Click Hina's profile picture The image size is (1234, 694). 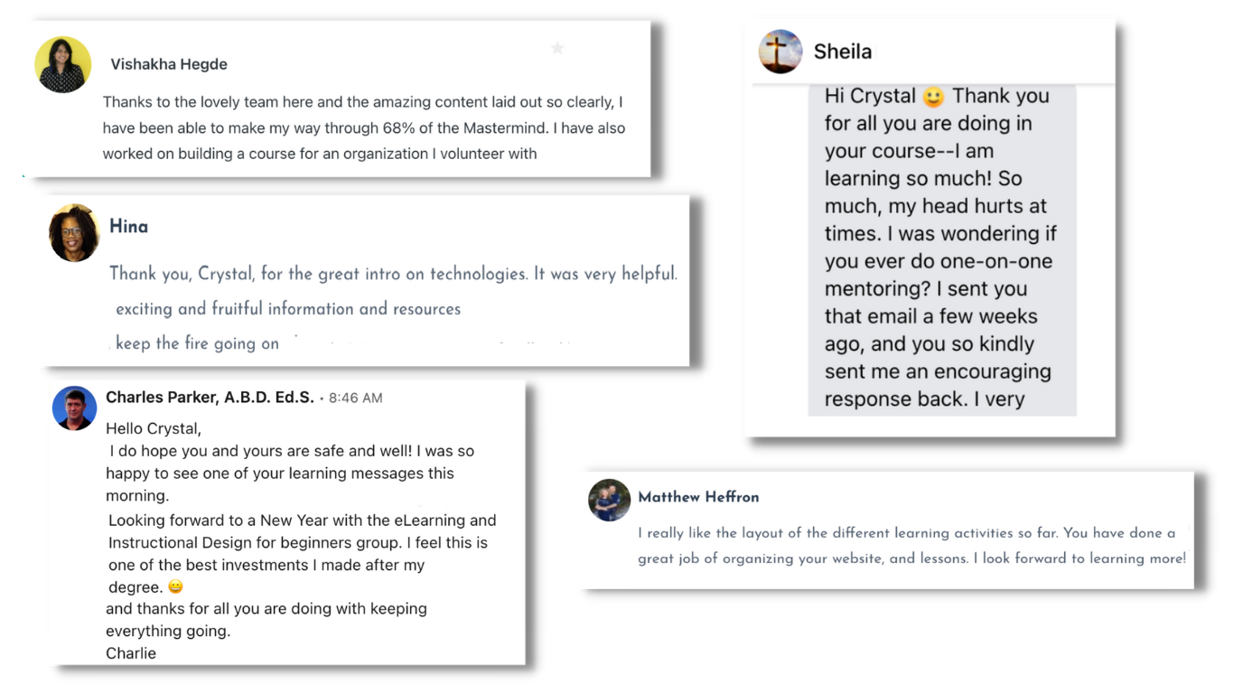(x=74, y=233)
